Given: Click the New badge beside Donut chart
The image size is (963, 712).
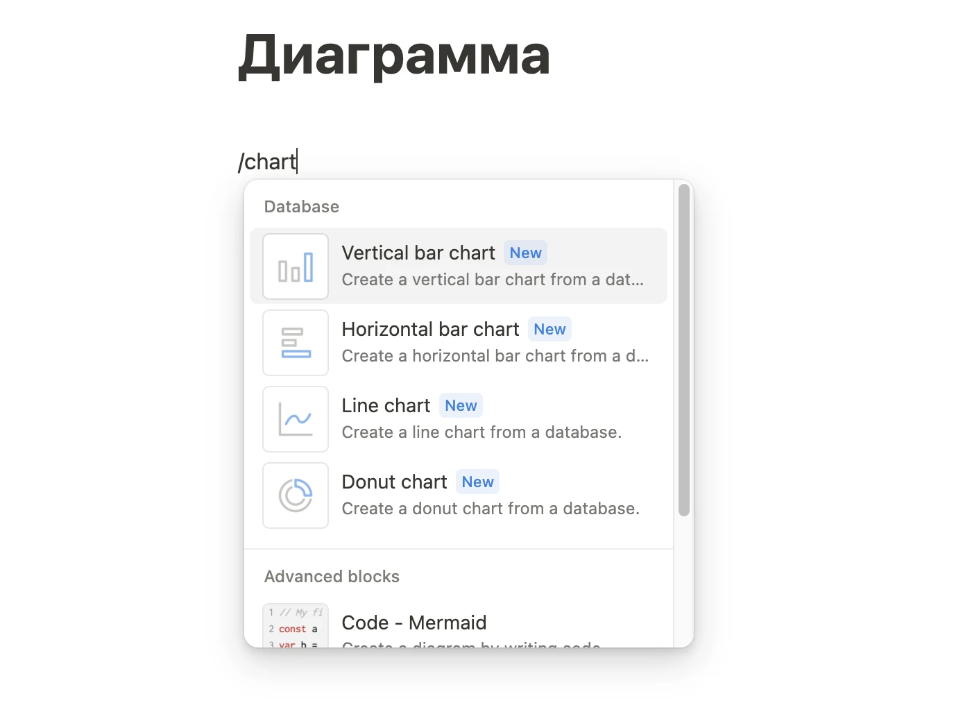Looking at the screenshot, I should click(477, 482).
